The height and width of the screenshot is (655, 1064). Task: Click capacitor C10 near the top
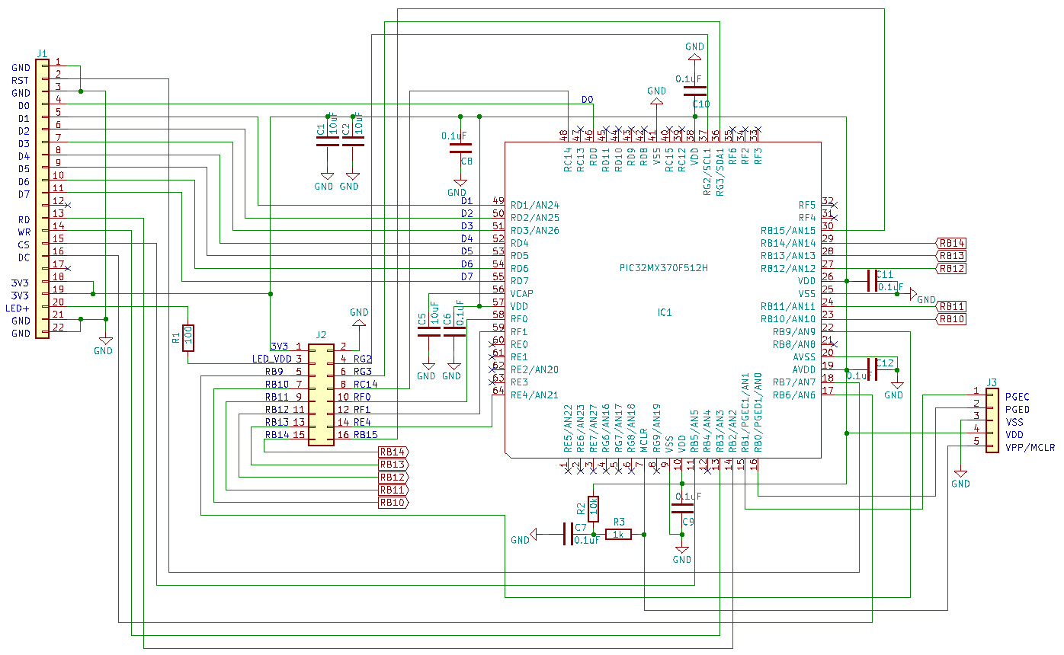click(x=695, y=91)
